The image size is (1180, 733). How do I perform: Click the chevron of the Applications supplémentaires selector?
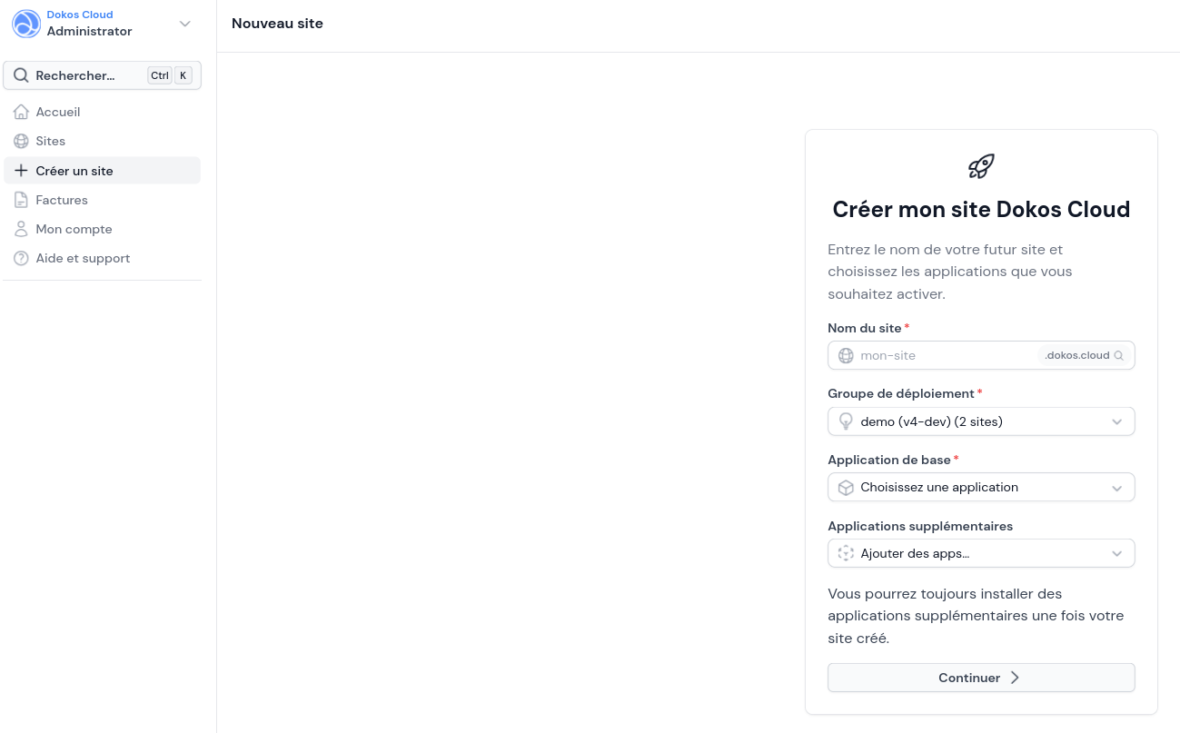[1117, 554]
